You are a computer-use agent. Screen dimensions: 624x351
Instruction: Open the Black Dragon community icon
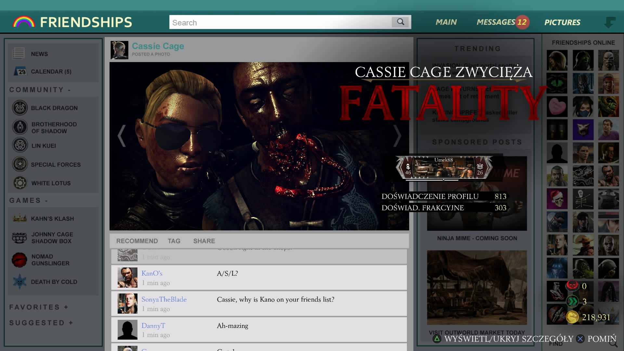coord(20,108)
